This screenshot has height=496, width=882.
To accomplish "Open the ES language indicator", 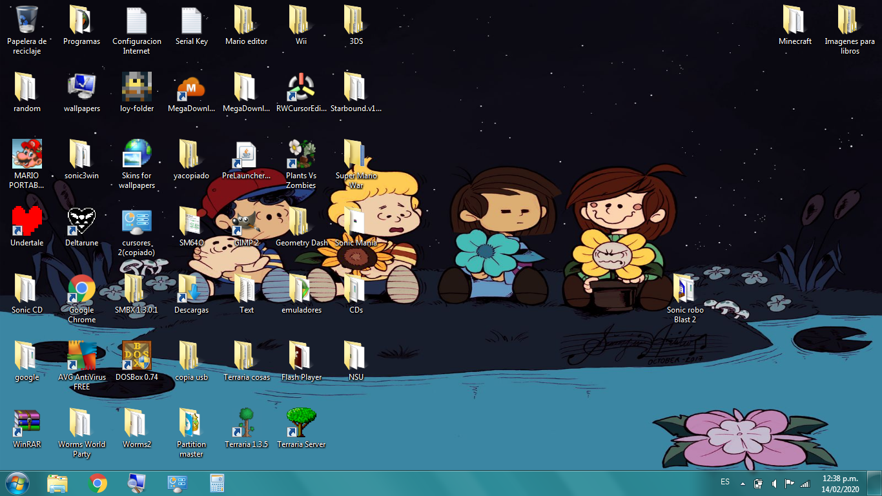I will tap(725, 482).
